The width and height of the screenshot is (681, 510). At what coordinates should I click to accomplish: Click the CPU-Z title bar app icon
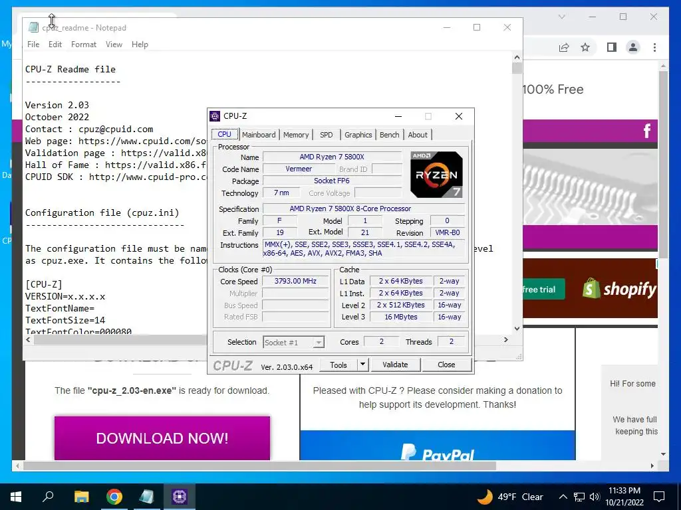215,116
